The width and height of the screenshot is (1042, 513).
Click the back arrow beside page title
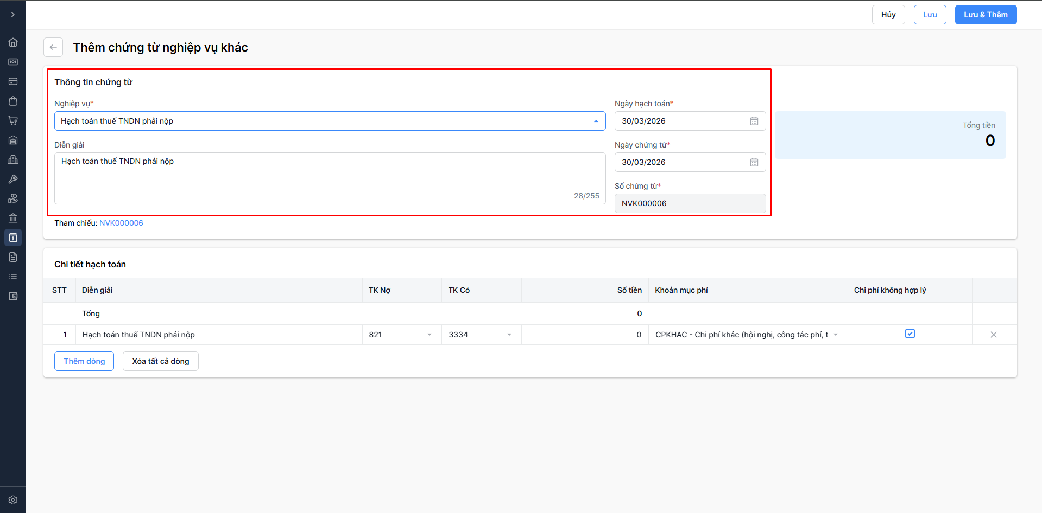coord(53,47)
